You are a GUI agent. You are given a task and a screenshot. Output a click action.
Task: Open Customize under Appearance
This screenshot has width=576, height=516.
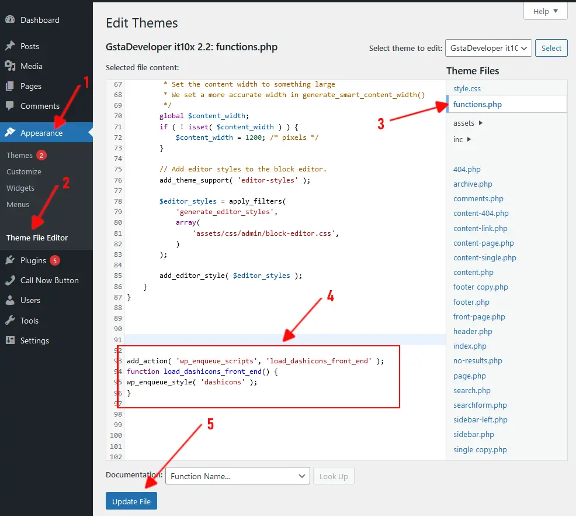tap(24, 172)
